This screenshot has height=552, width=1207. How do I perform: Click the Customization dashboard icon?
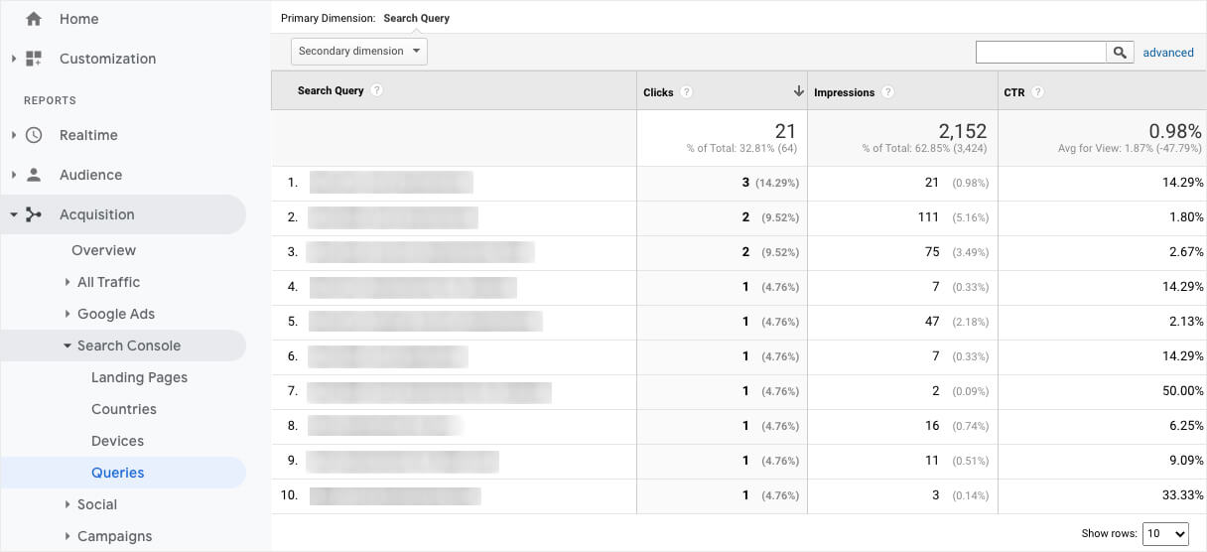34,59
